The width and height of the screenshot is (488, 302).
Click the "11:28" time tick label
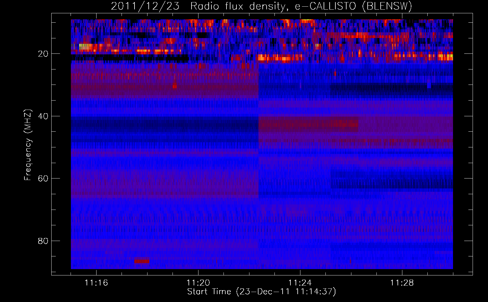pyautogui.click(x=402, y=283)
